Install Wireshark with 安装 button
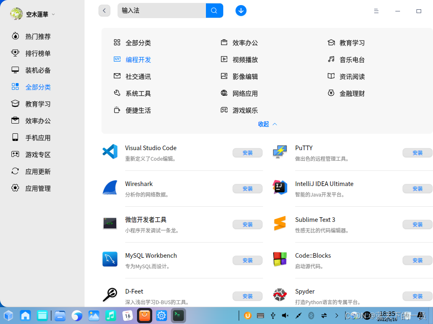The height and width of the screenshot is (324, 433). pos(247,189)
